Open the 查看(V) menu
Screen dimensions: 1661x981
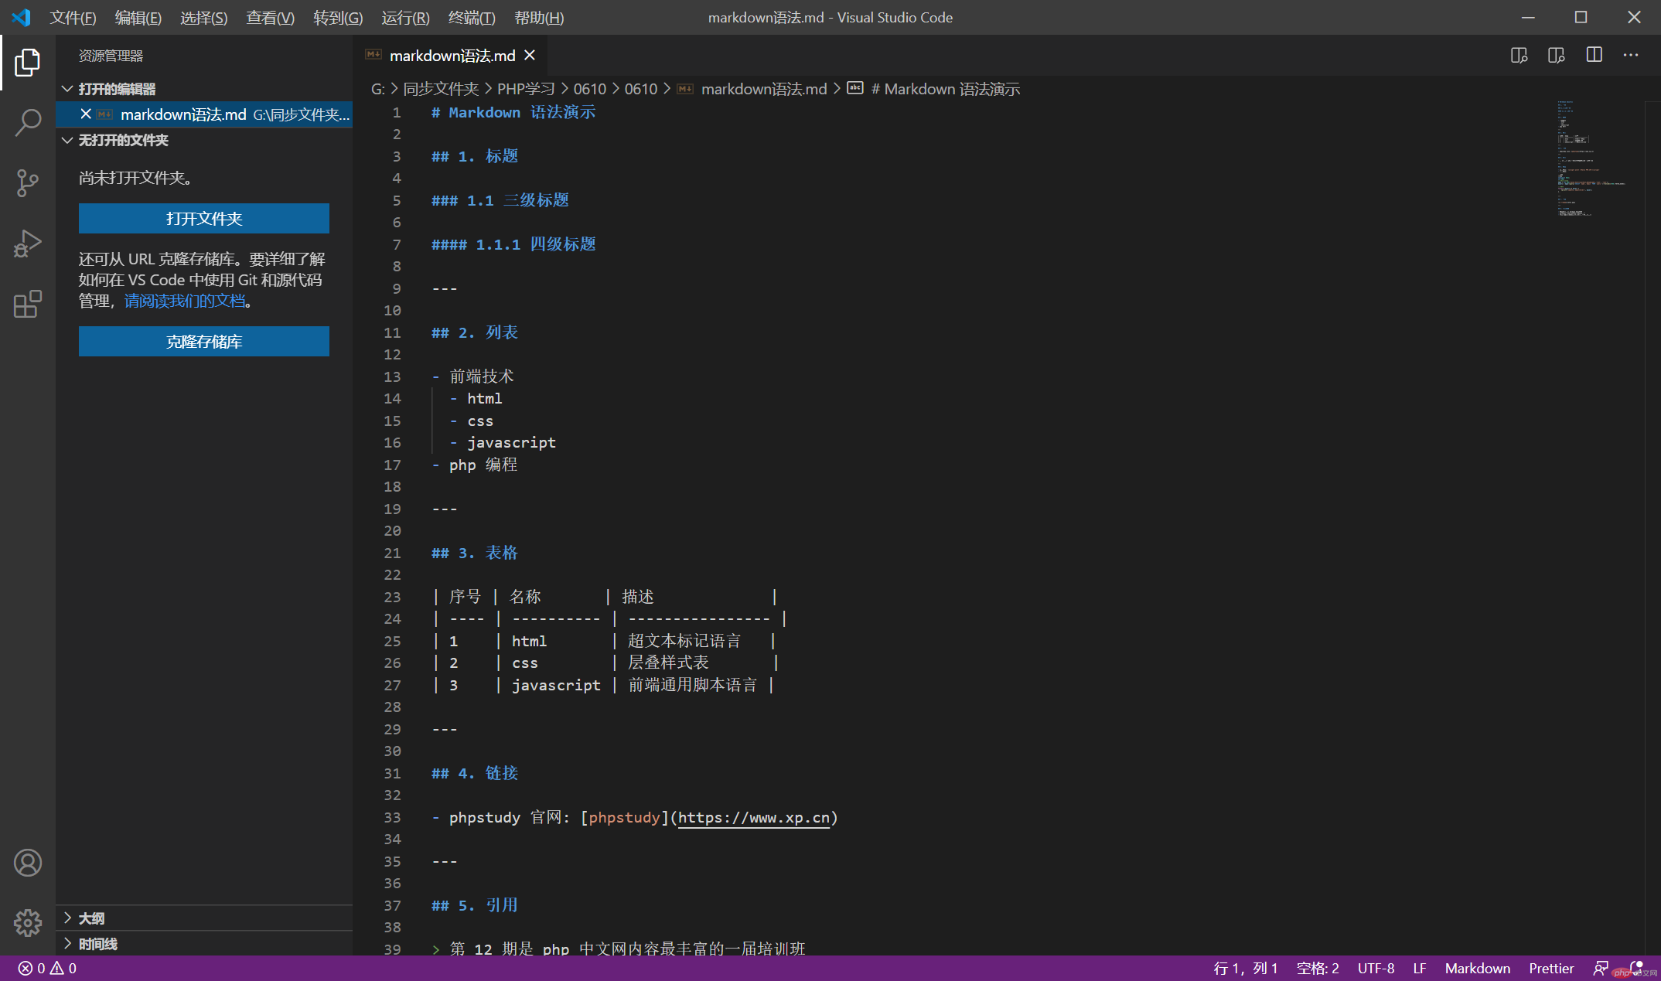coord(270,17)
